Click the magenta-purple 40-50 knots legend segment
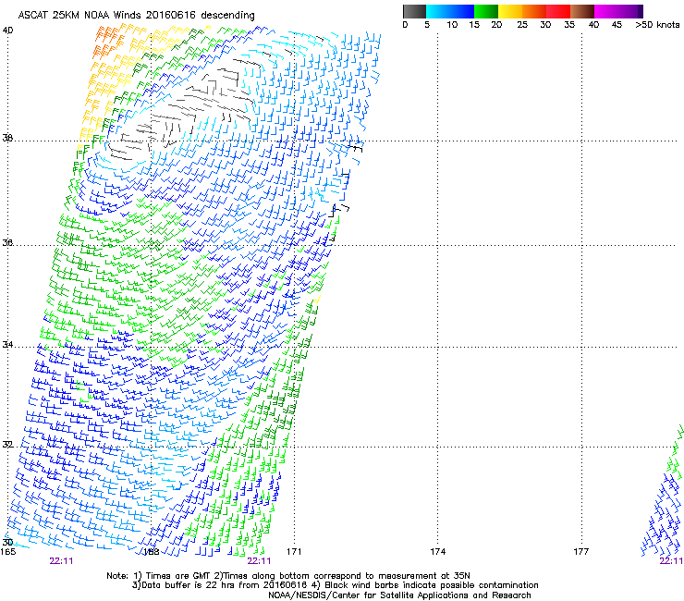The height and width of the screenshot is (601, 684). tap(618, 11)
